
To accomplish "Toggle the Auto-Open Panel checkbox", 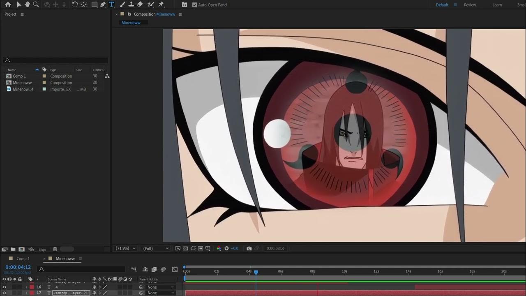I will click(194, 5).
